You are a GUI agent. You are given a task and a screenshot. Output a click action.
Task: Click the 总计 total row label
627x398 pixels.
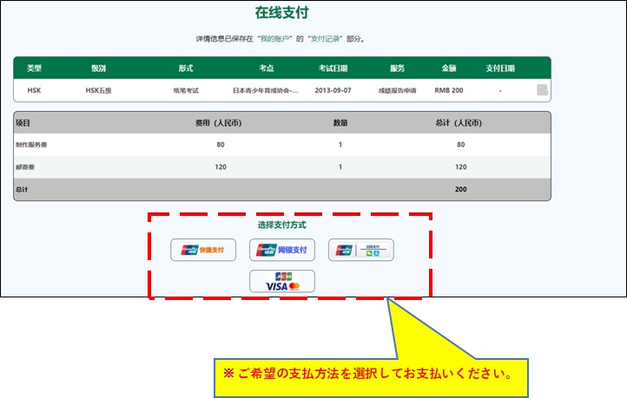[x=22, y=189]
